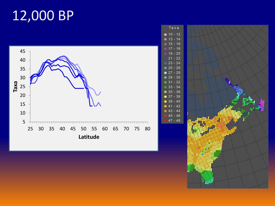Image resolution: width=275 pixels, height=206 pixels.
Task: Select the 41 - 42 orange legend swatch
Action: pyautogui.click(x=165, y=106)
